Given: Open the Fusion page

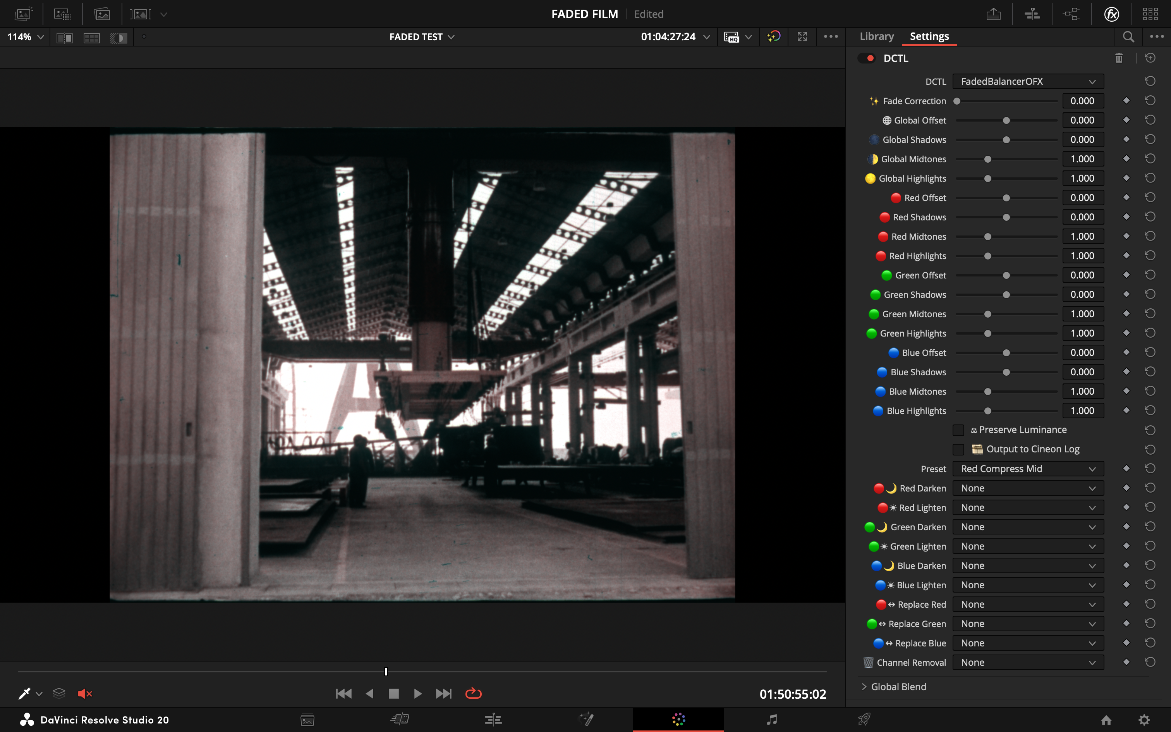Looking at the screenshot, I should click(x=585, y=720).
